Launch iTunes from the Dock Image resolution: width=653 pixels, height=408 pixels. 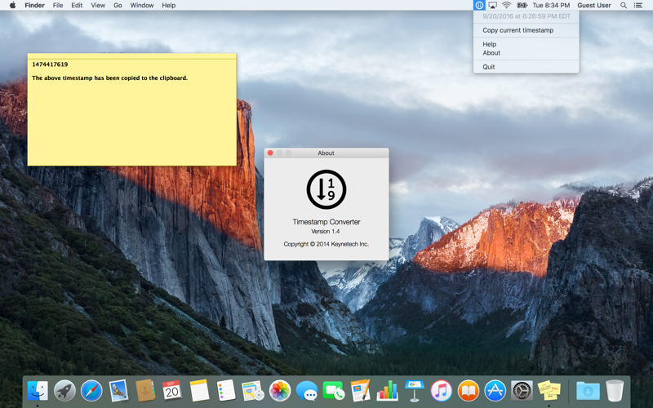441,391
